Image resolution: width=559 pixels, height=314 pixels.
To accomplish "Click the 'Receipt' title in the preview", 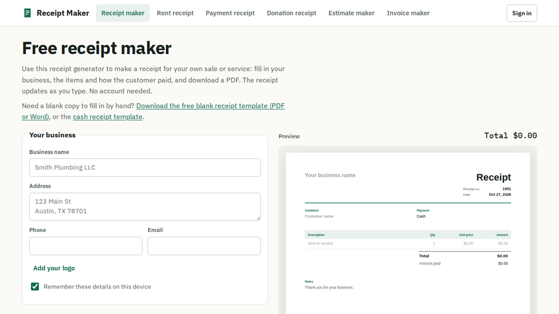I will pos(493,177).
